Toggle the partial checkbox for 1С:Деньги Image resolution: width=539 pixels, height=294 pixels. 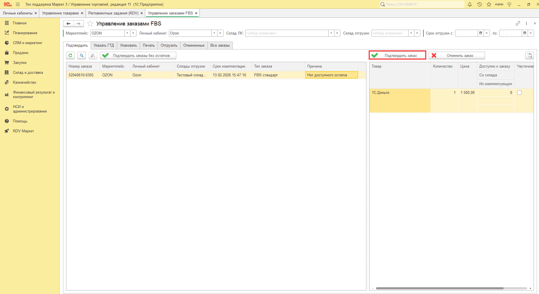coord(519,92)
